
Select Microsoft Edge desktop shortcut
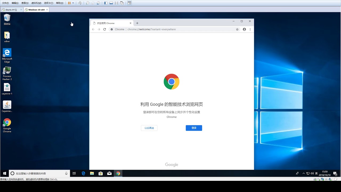click(x=7, y=55)
